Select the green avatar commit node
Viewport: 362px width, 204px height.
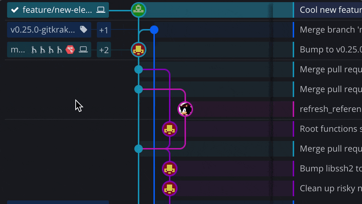(x=139, y=10)
